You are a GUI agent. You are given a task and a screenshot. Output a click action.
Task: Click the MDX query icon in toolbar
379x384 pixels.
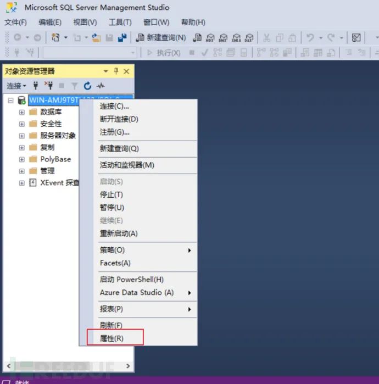pos(210,38)
